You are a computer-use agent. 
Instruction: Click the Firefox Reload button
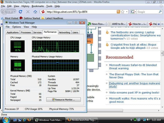[x=20, y=12]
